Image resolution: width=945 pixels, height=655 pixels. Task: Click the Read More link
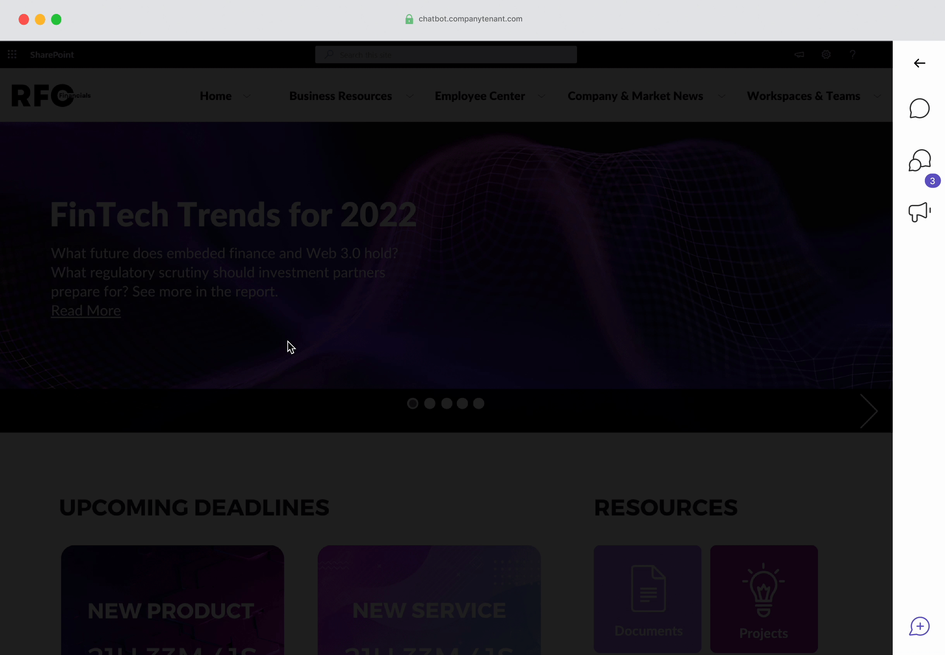tap(86, 311)
